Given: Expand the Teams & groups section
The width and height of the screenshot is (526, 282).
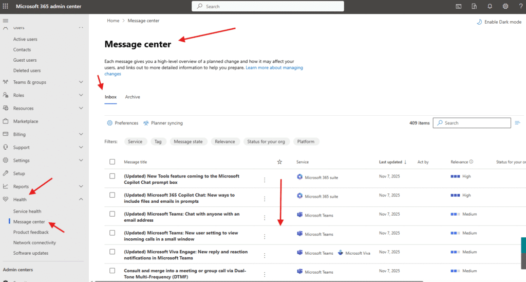Looking at the screenshot, I should coord(81,82).
